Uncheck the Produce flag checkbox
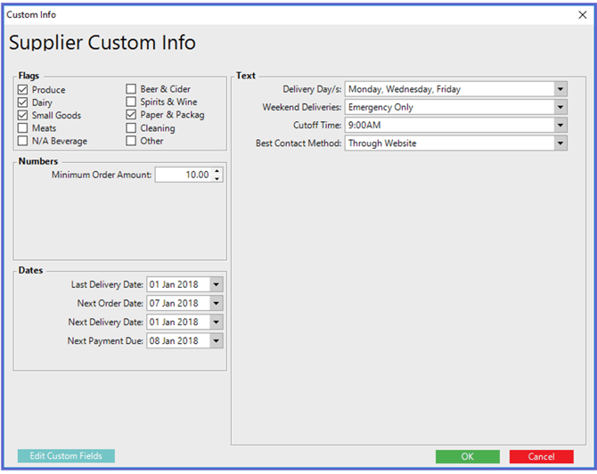This screenshot has width=597, height=474. click(x=23, y=90)
